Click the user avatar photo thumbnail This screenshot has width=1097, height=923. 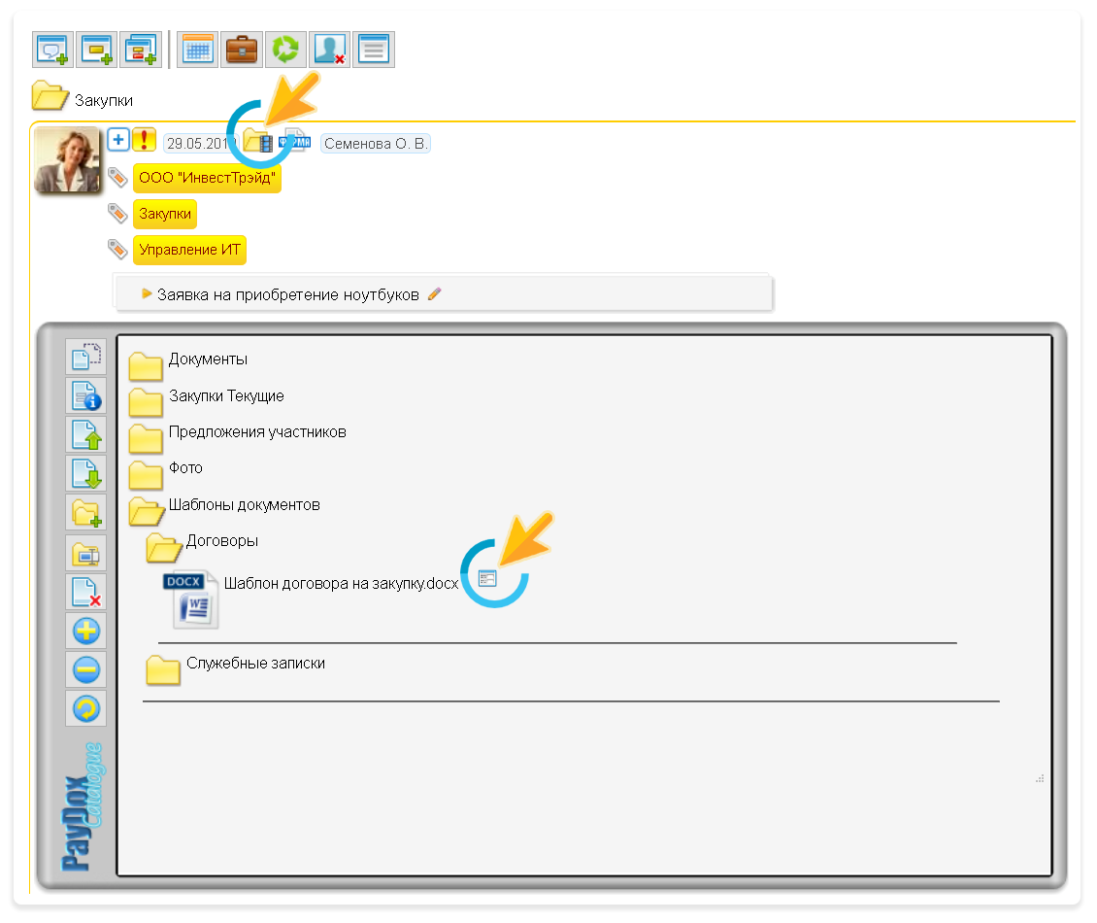click(x=67, y=159)
